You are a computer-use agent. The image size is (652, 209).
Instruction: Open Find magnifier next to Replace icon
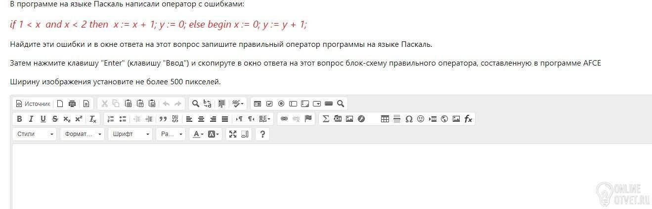coord(196,104)
